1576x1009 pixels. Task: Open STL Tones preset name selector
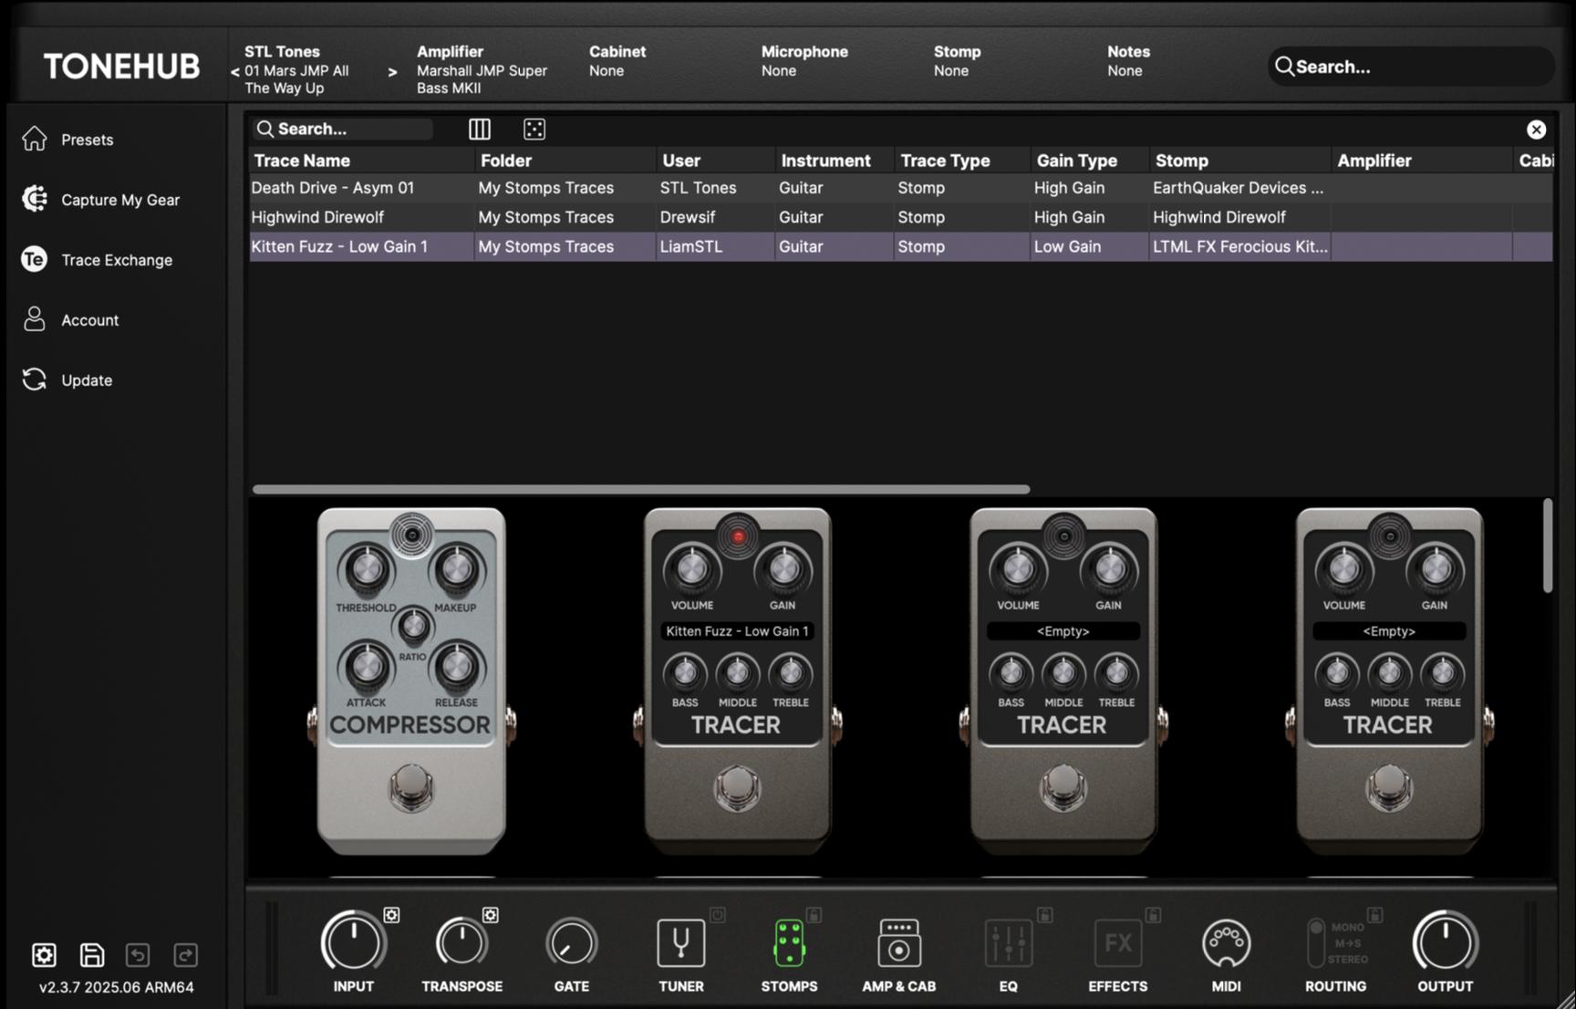[x=296, y=70]
